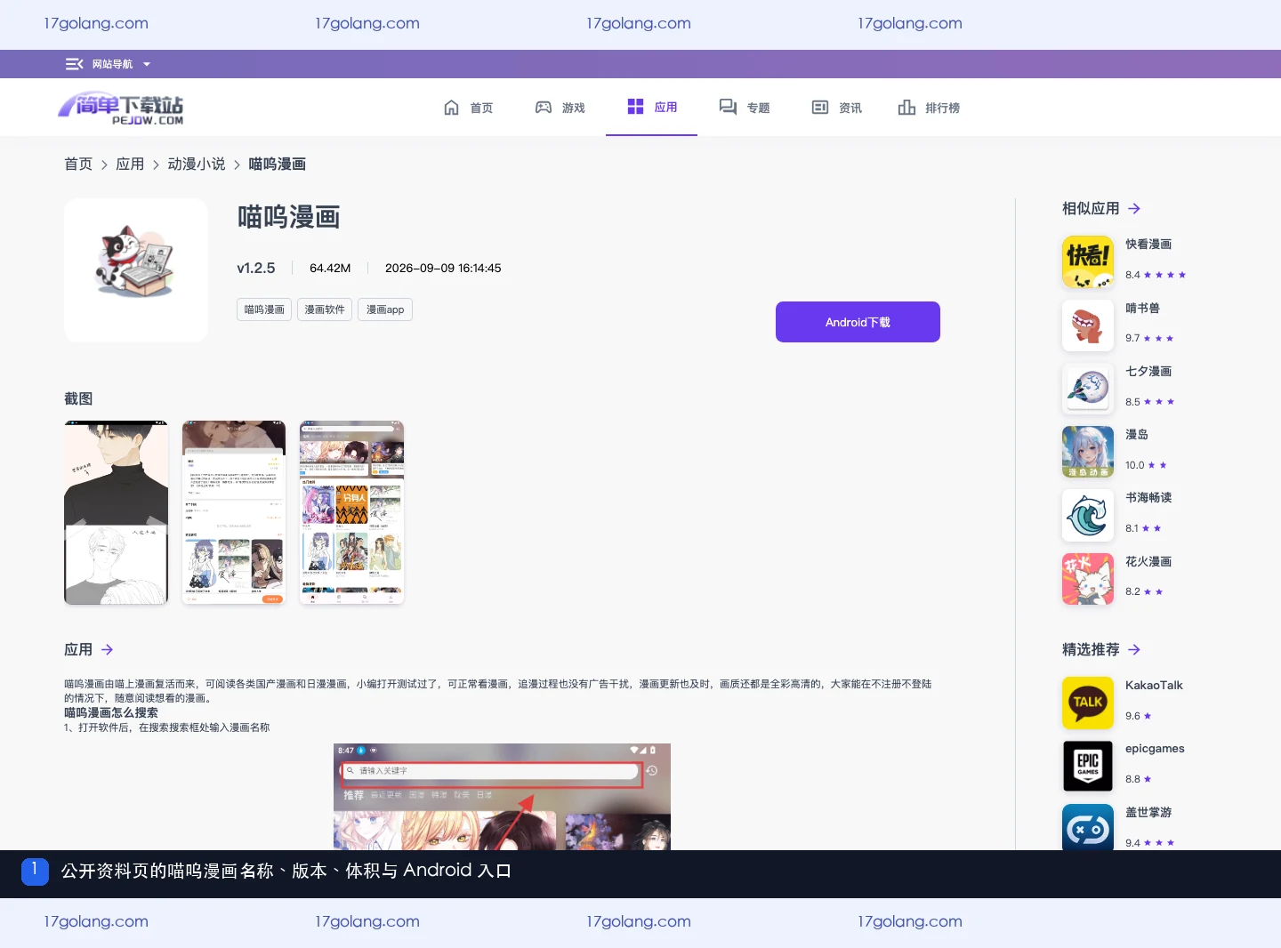Open the 快看漫画 app icon
Viewport: 1281px width, 948px height.
click(1088, 262)
